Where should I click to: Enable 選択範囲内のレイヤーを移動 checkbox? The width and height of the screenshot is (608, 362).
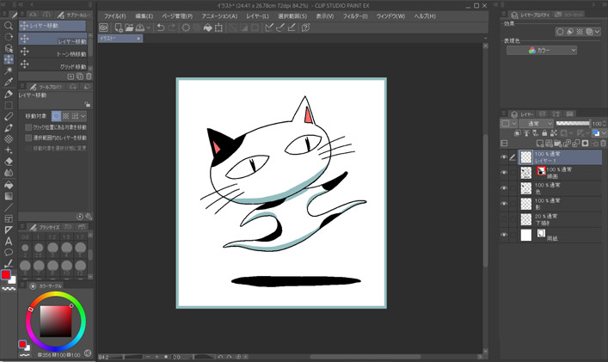point(28,138)
